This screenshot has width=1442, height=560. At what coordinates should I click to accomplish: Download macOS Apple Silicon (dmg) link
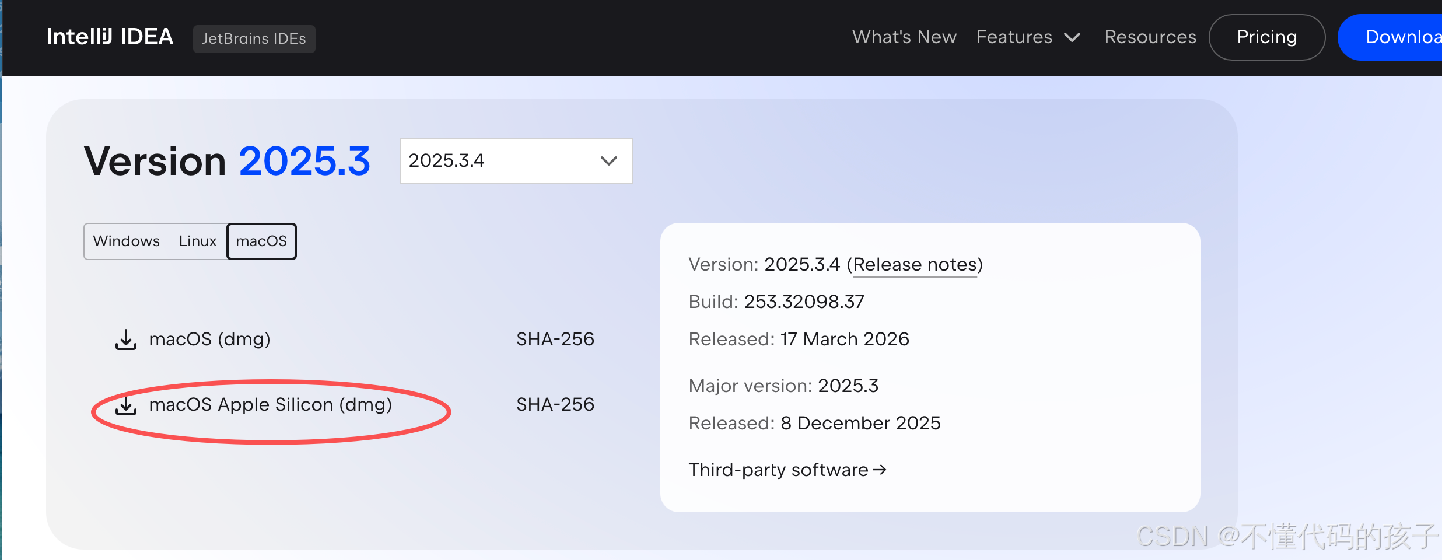pyautogui.click(x=271, y=404)
